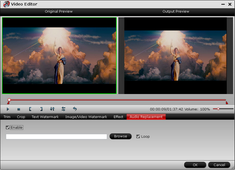This screenshot has height=170, width=235.
Task: Click the audio file path input field
Action: 56,137
